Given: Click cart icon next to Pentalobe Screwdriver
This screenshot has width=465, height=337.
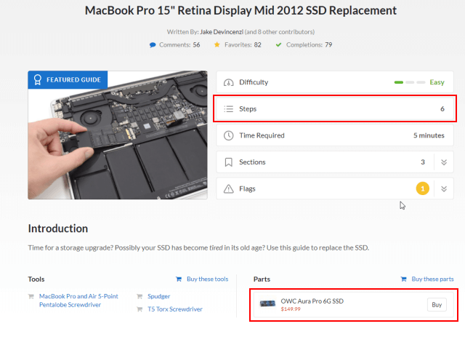Looking at the screenshot, I should pyautogui.click(x=31, y=296).
